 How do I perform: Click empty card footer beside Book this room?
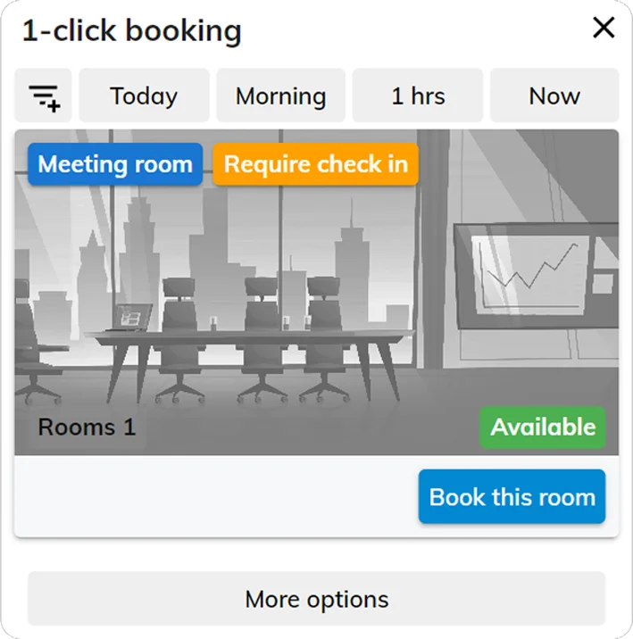(x=214, y=497)
